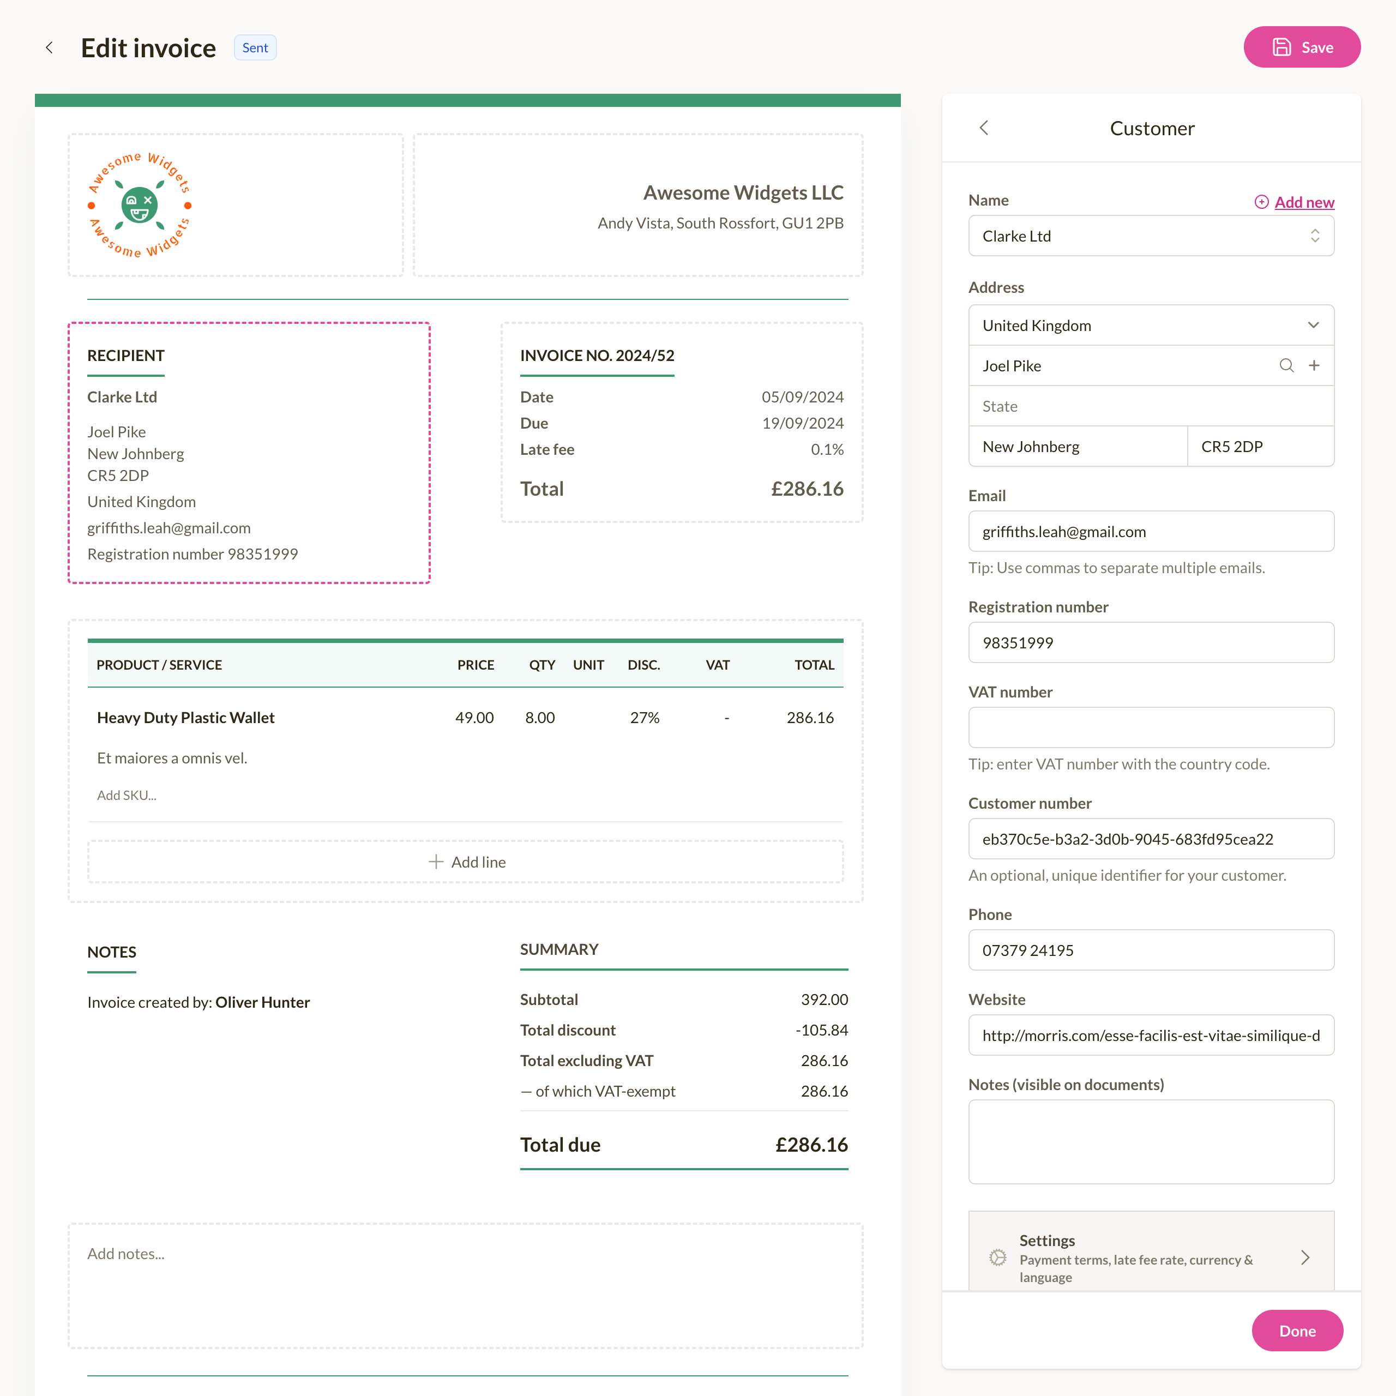Click the Done button
1396x1396 pixels.
point(1297,1330)
